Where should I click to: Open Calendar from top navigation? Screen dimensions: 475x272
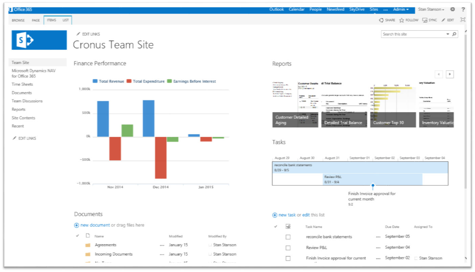pos(296,9)
